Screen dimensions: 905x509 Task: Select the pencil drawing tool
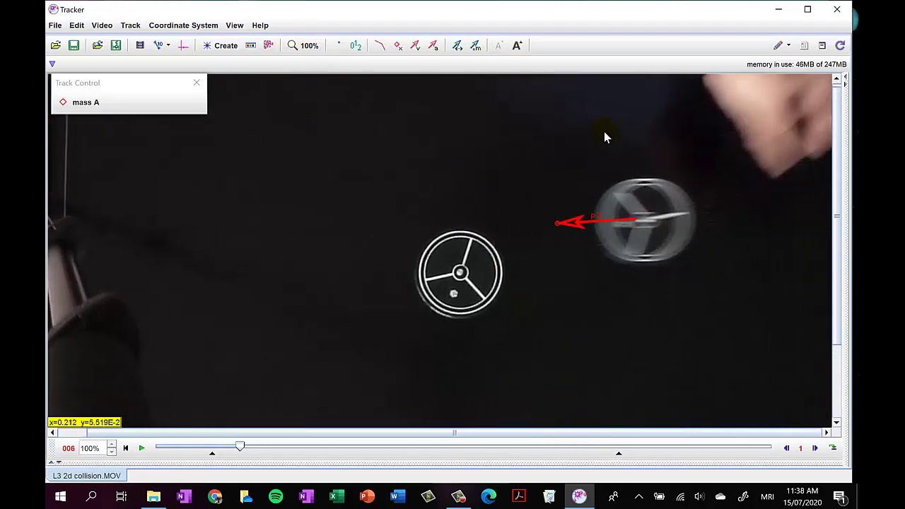778,45
